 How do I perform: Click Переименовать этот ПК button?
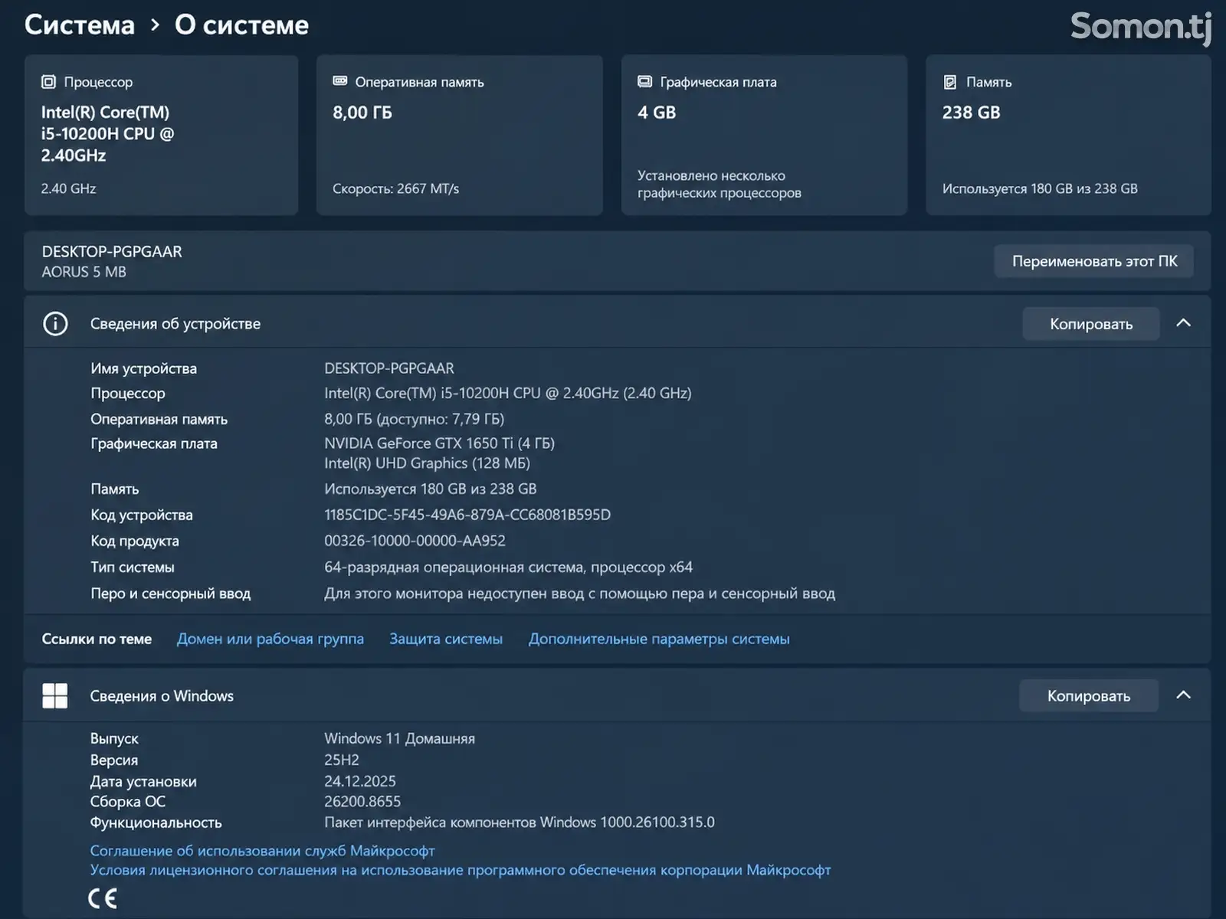click(1094, 261)
